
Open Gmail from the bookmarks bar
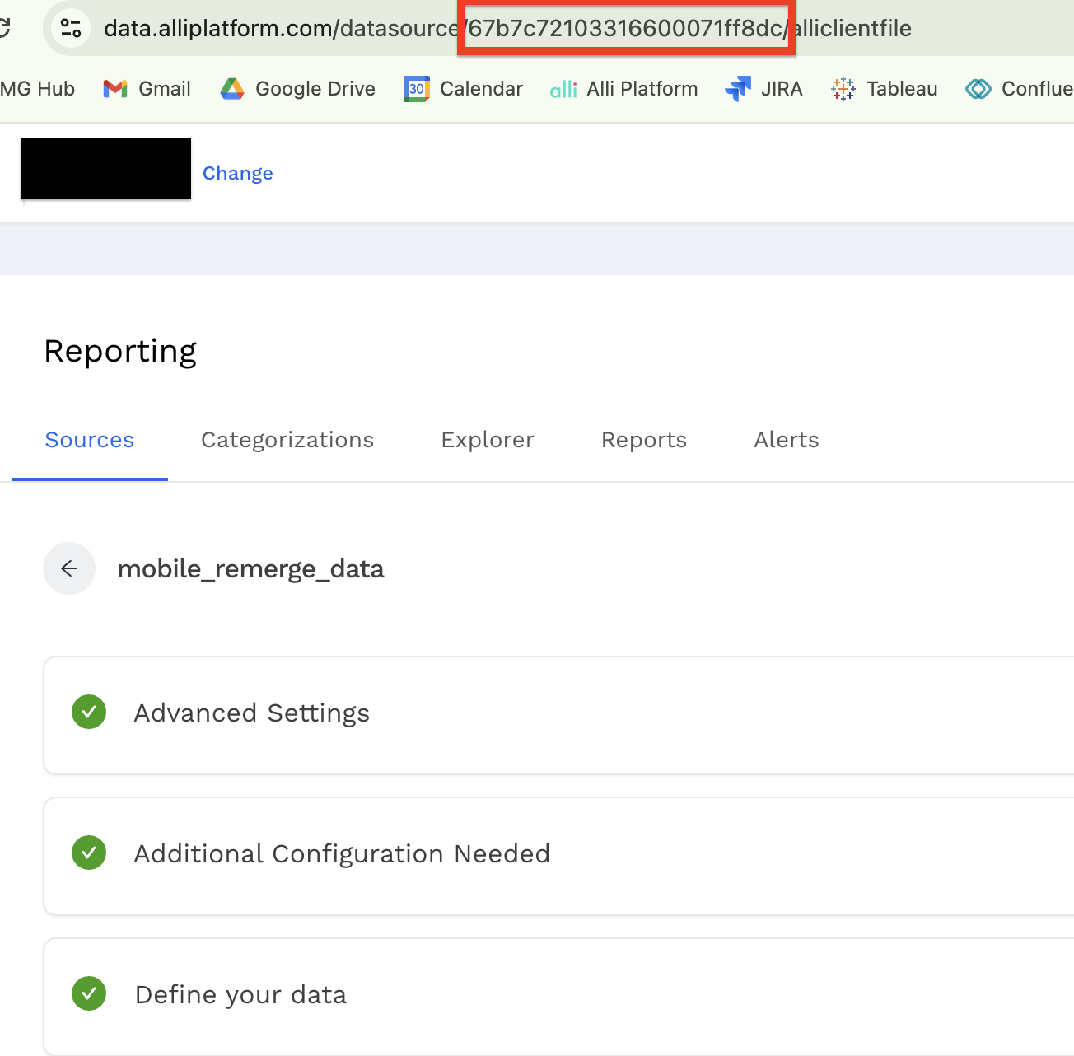coord(146,89)
